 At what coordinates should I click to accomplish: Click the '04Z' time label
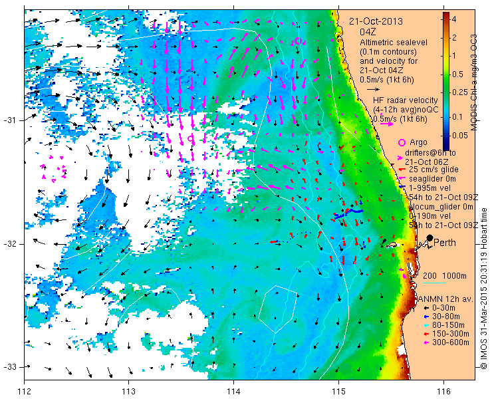click(x=368, y=32)
